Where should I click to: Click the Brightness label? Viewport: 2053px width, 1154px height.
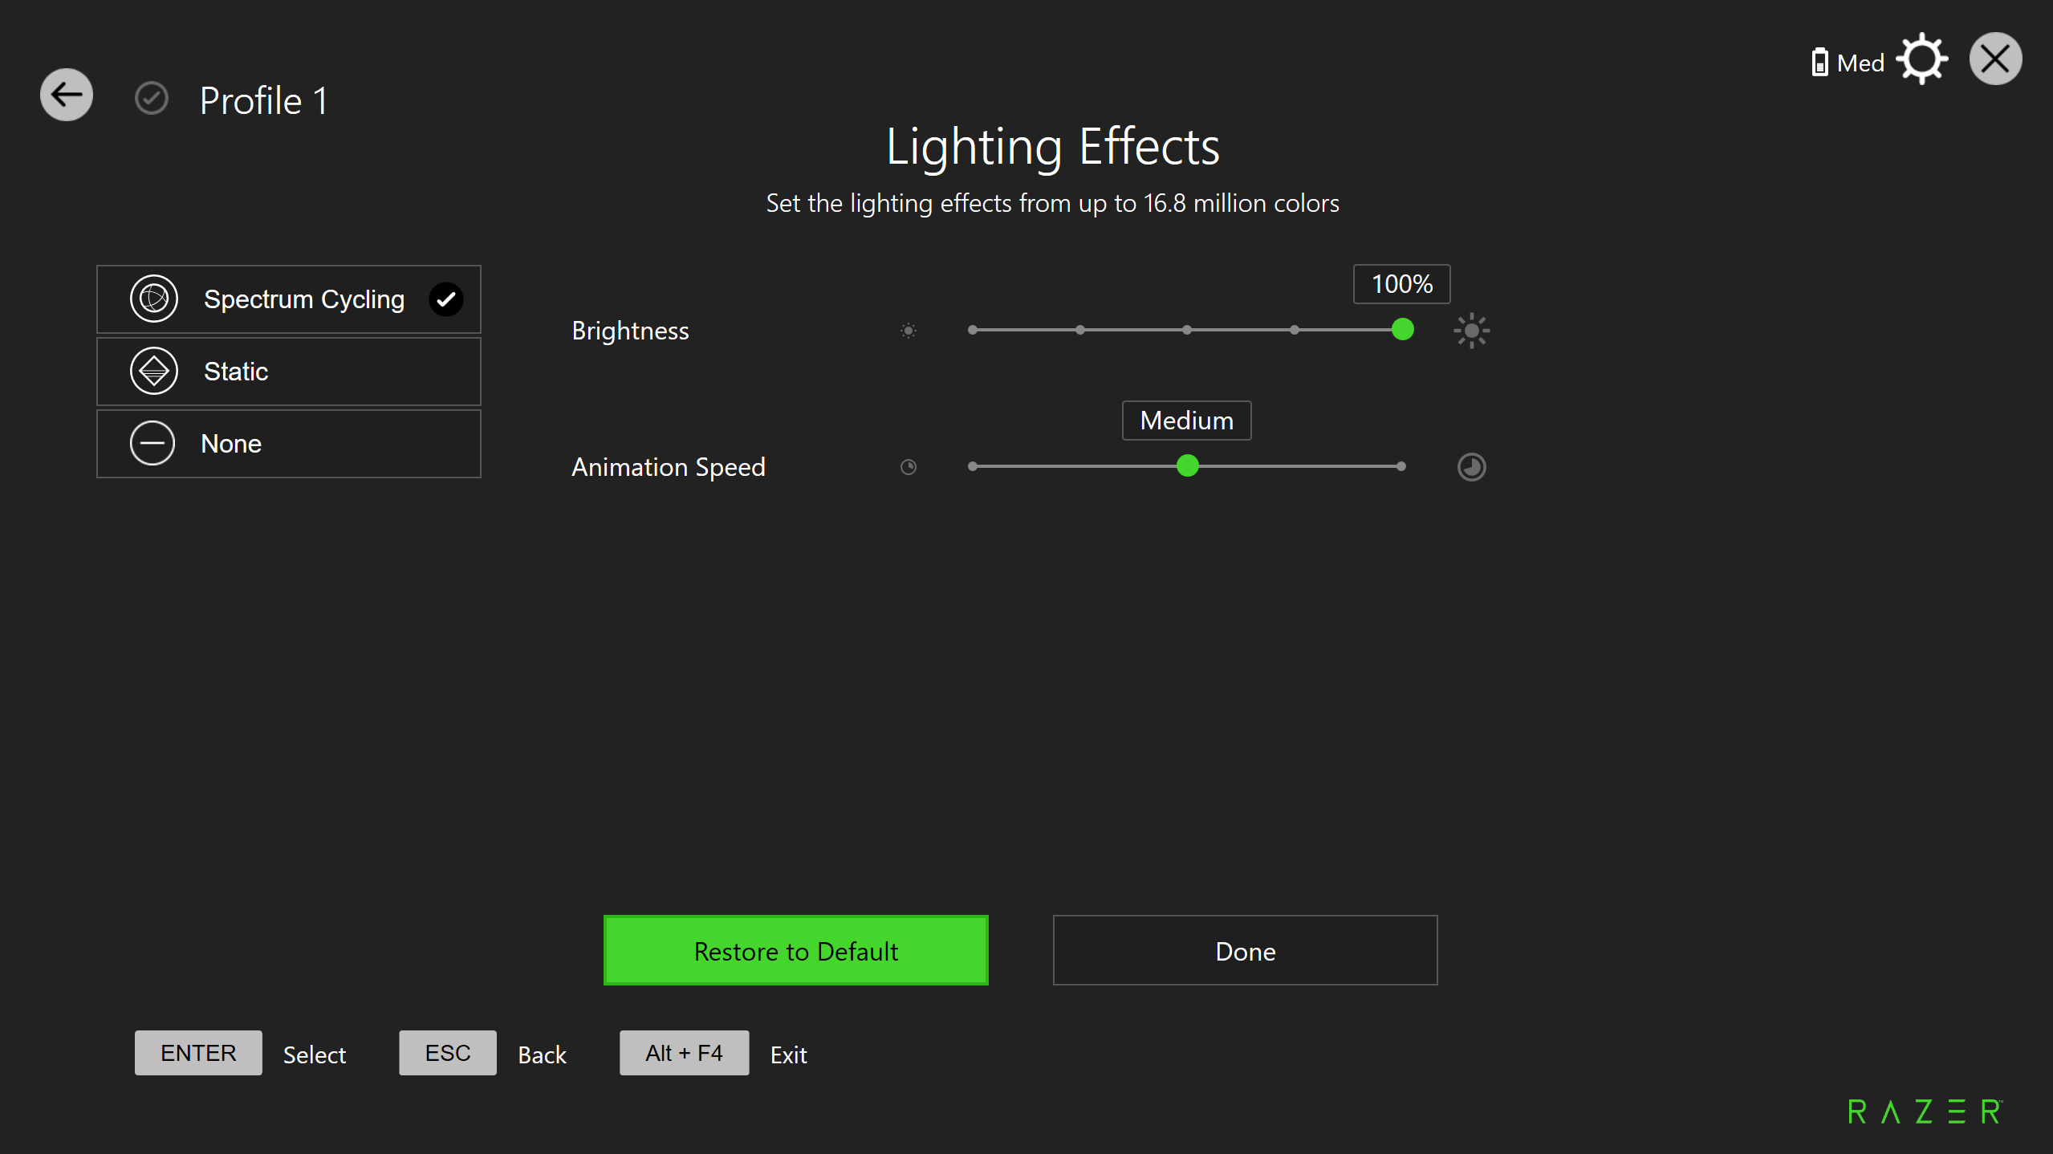631,331
